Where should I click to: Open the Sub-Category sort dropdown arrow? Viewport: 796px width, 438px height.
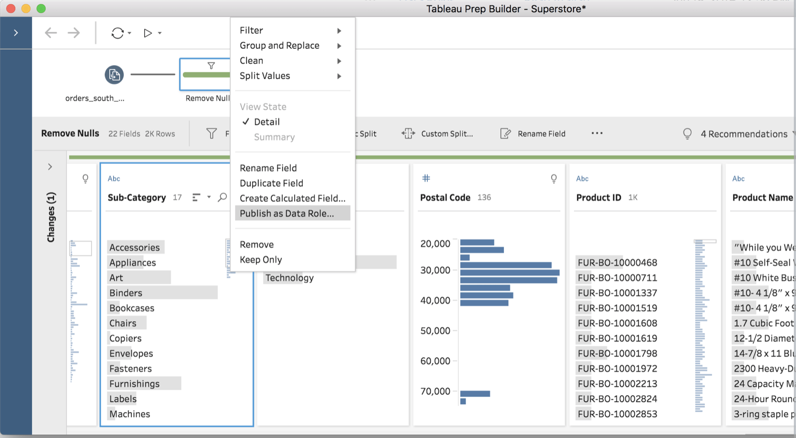click(x=209, y=198)
